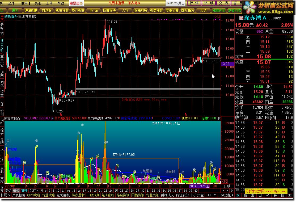Open the 全球 global menu
Viewport: 296px width, 202px height.
coord(11,3)
